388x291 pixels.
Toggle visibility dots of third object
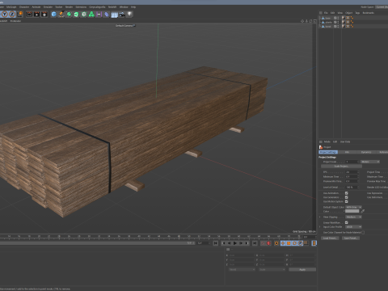click(338, 27)
